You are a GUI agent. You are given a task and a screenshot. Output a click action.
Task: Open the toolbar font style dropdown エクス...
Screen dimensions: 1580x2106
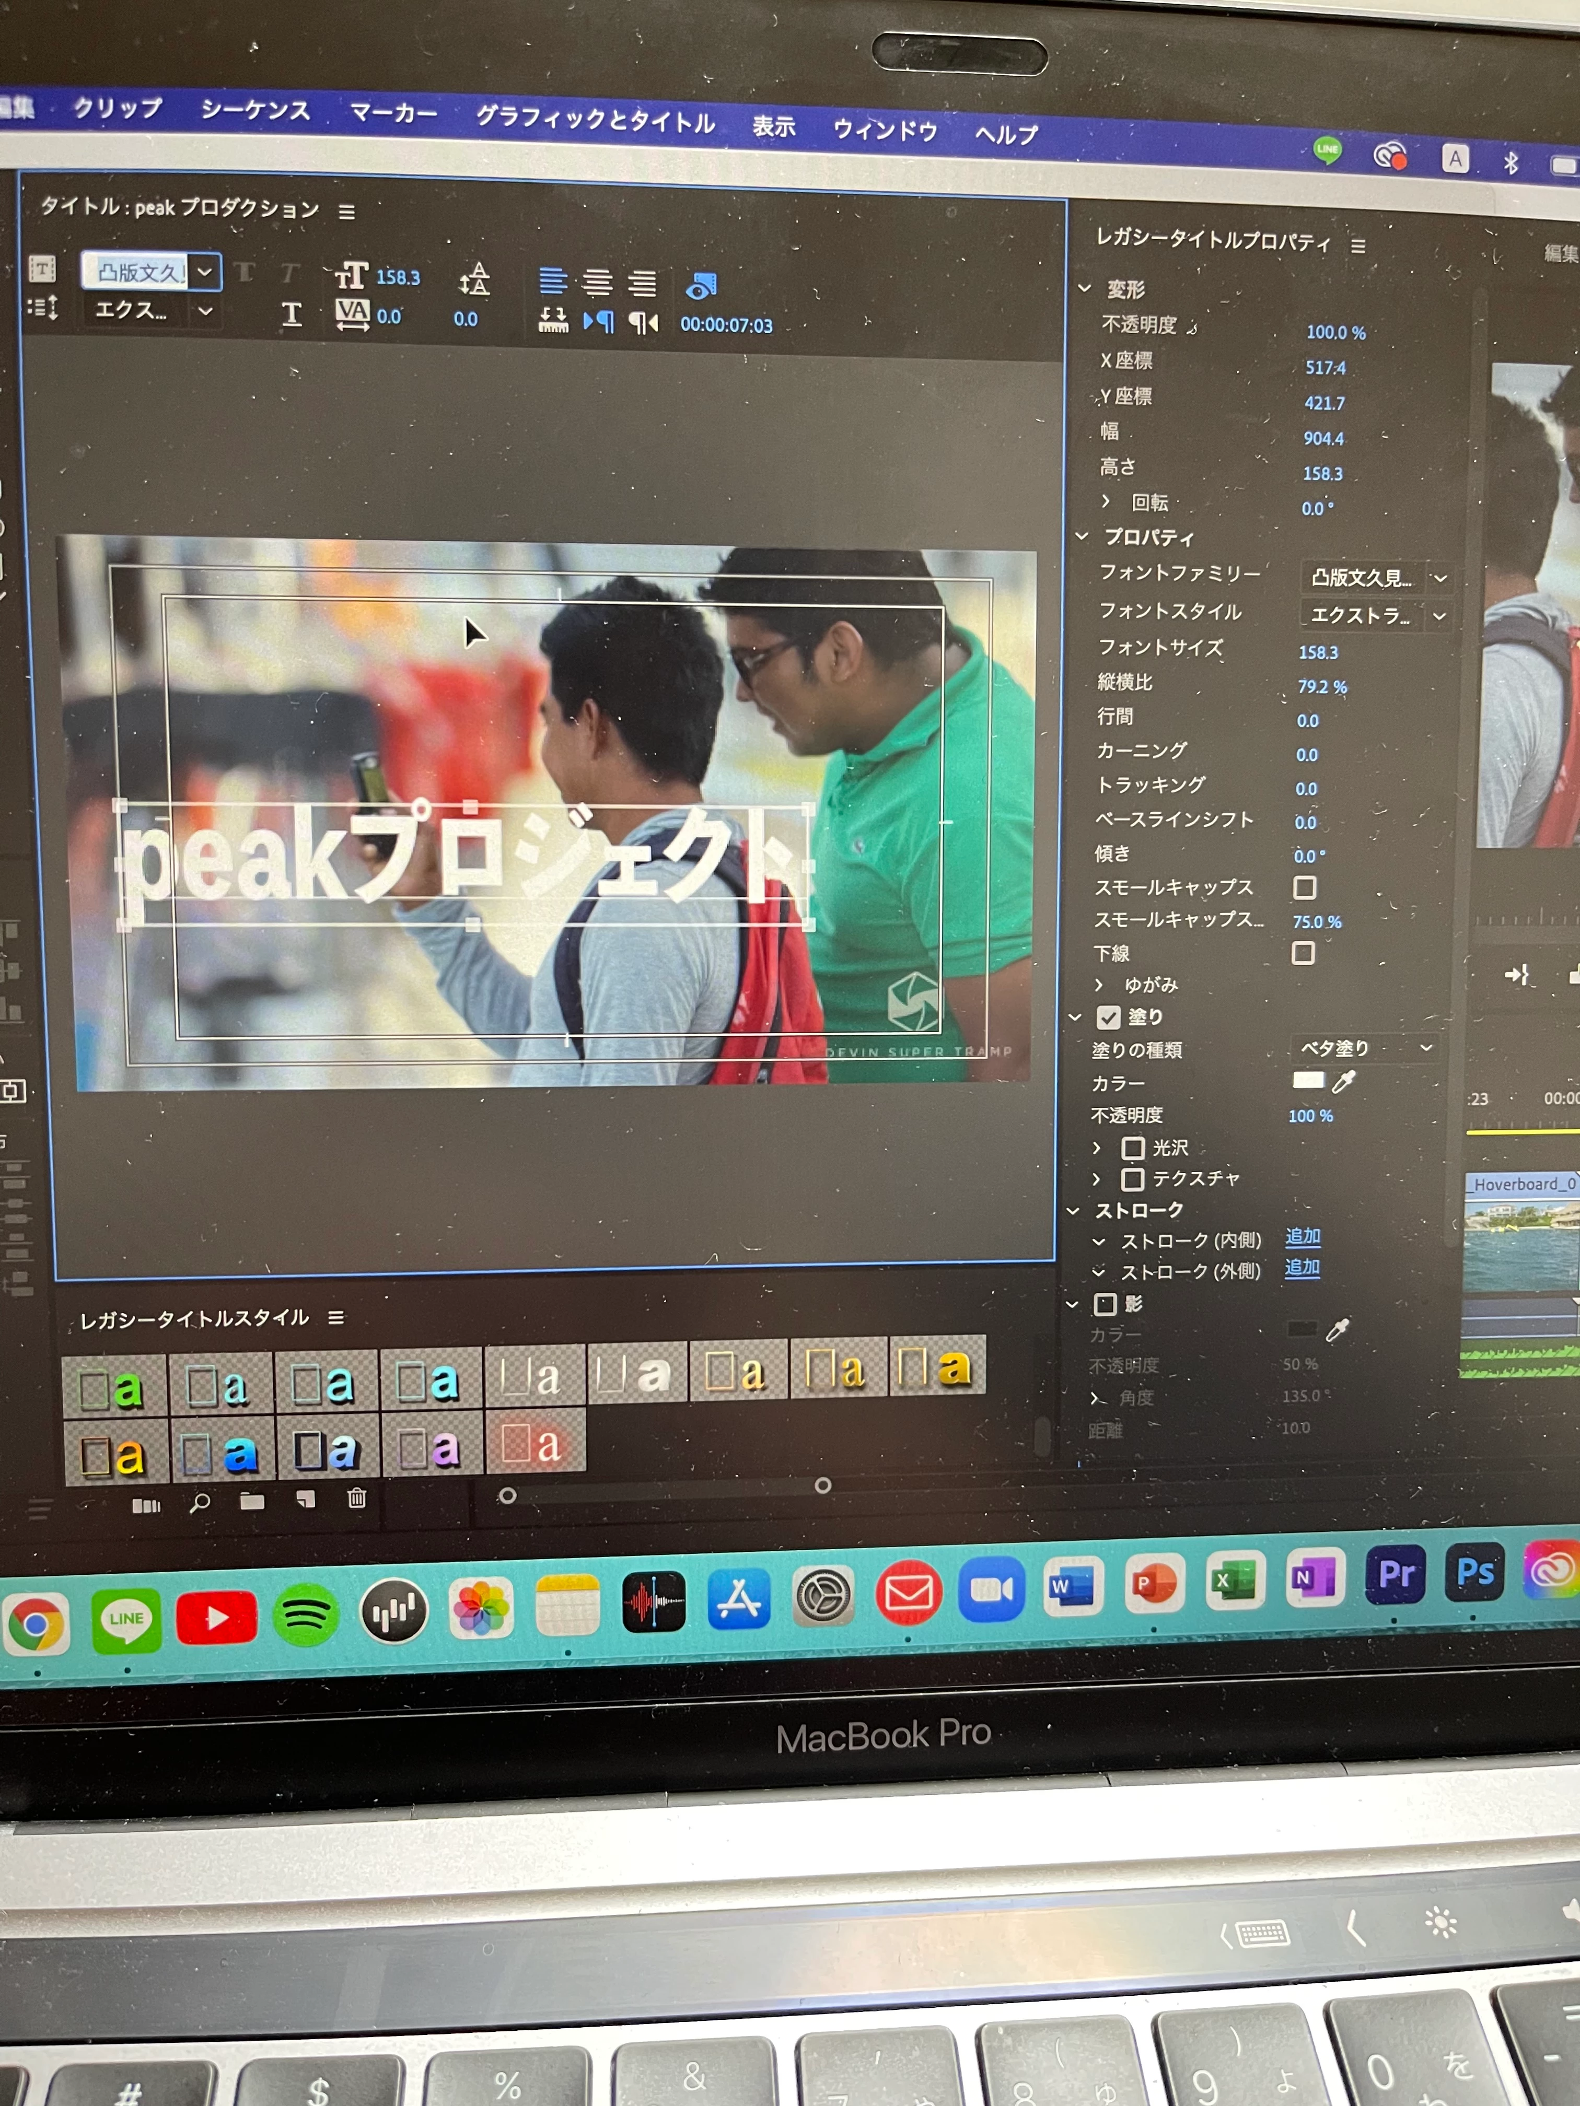point(206,310)
